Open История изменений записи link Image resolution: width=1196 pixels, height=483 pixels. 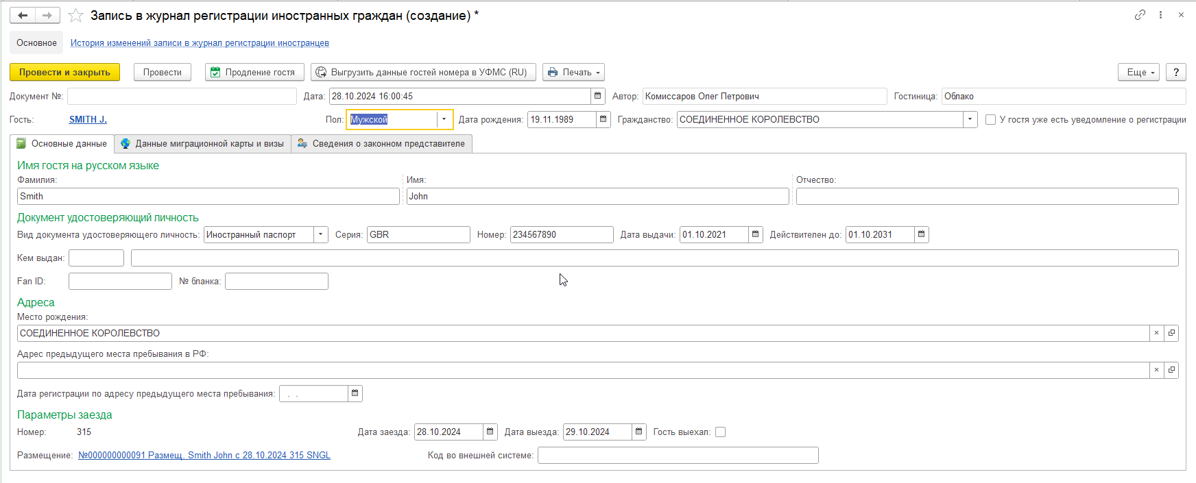(200, 42)
